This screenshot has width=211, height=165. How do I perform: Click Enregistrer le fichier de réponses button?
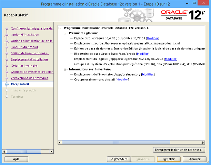(x=179, y=150)
